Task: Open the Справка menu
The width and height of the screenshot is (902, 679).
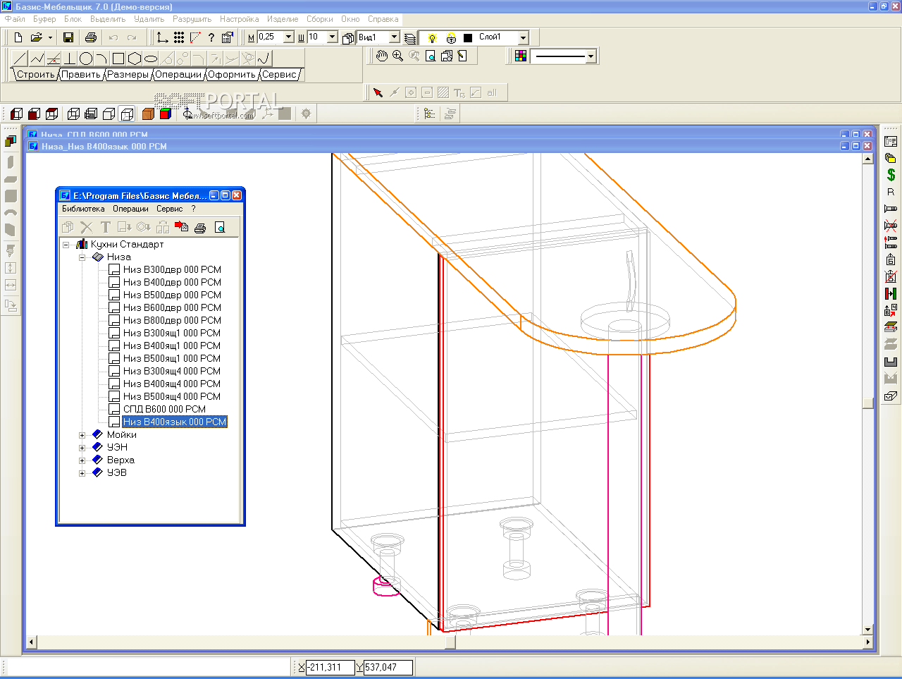Action: pyautogui.click(x=383, y=19)
